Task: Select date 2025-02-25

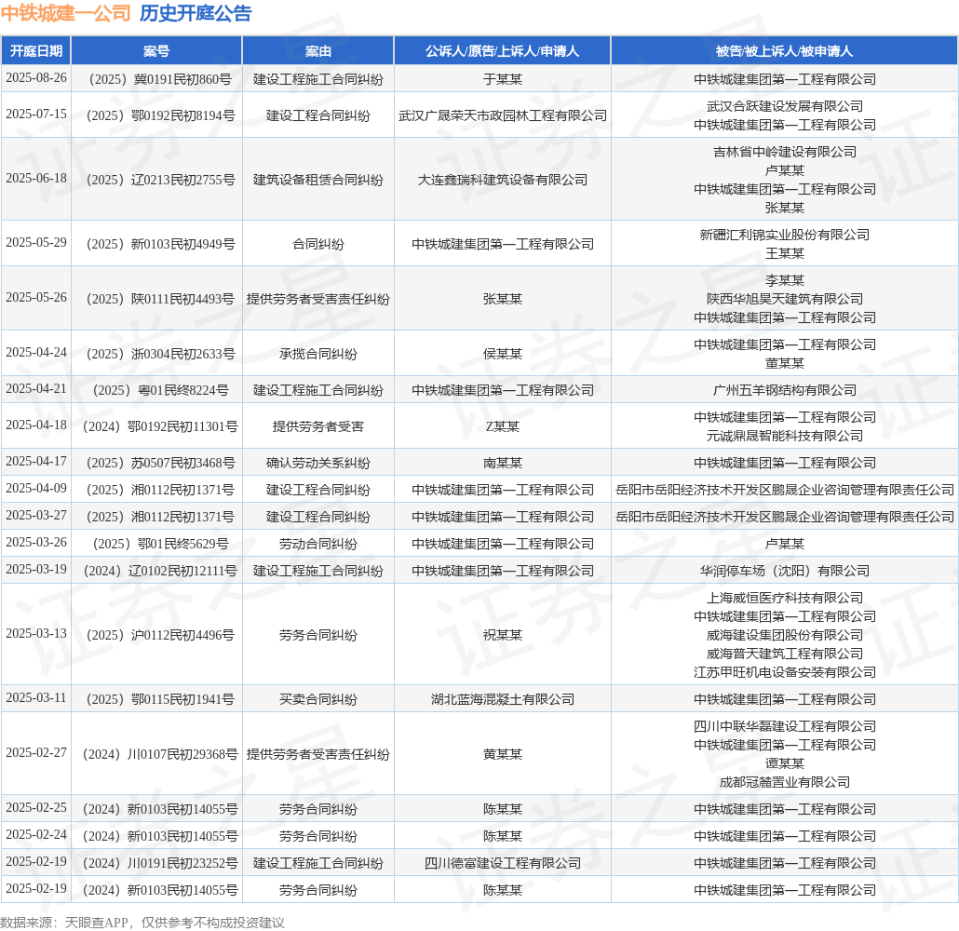Action: [x=36, y=808]
